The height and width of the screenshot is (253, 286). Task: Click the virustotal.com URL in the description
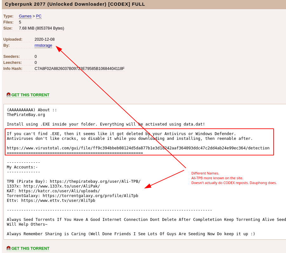pos(138,148)
